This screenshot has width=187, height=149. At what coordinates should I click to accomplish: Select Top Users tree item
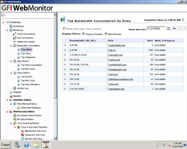(x=26, y=53)
